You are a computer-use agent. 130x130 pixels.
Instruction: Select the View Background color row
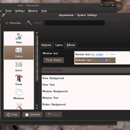[86, 78]
